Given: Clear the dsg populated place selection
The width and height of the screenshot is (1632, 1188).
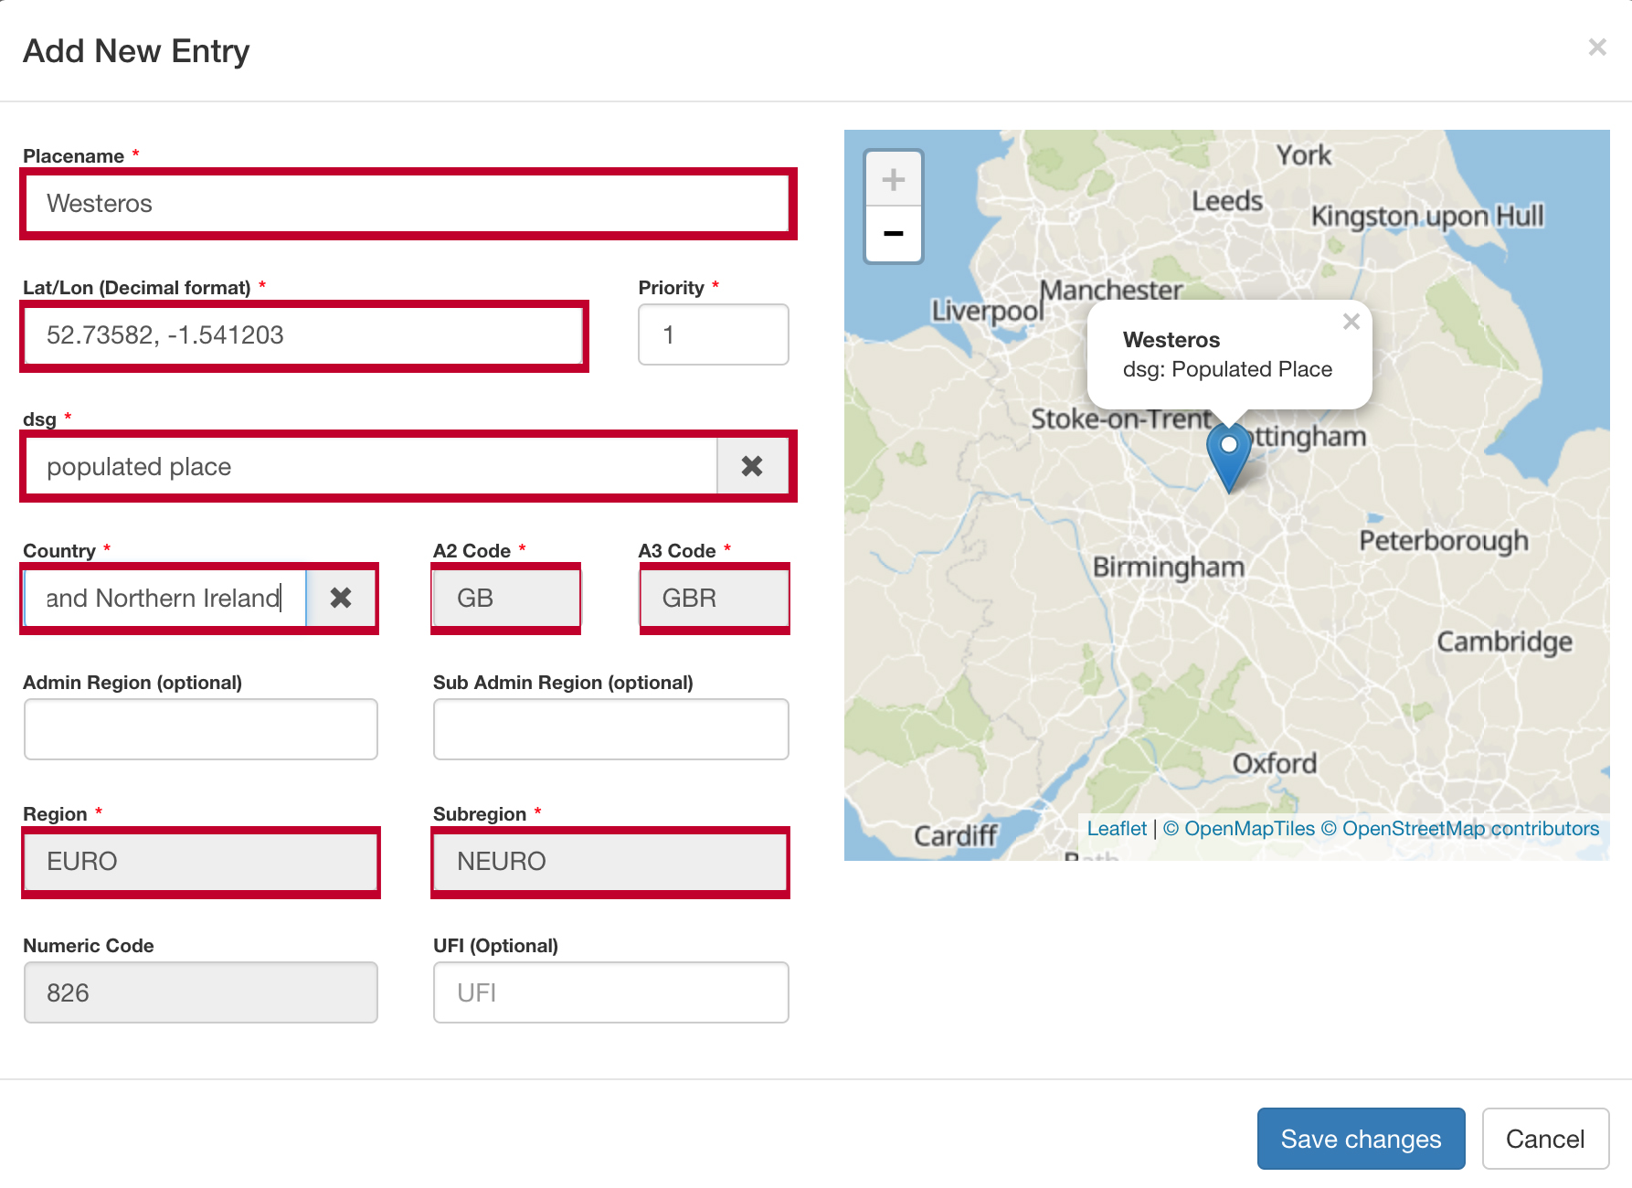Looking at the screenshot, I should coord(752,467).
